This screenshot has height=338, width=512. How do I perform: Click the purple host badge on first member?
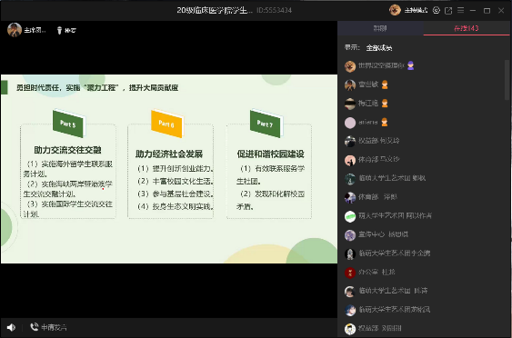(x=410, y=66)
